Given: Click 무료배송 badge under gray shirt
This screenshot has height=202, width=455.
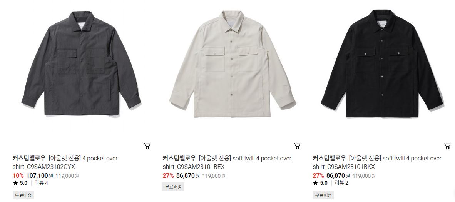Looking at the screenshot, I should 23,195.
